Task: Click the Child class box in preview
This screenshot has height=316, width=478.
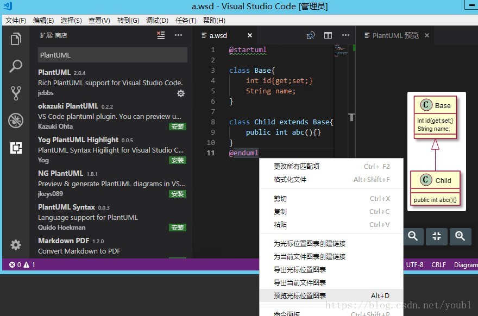Action: point(435,188)
